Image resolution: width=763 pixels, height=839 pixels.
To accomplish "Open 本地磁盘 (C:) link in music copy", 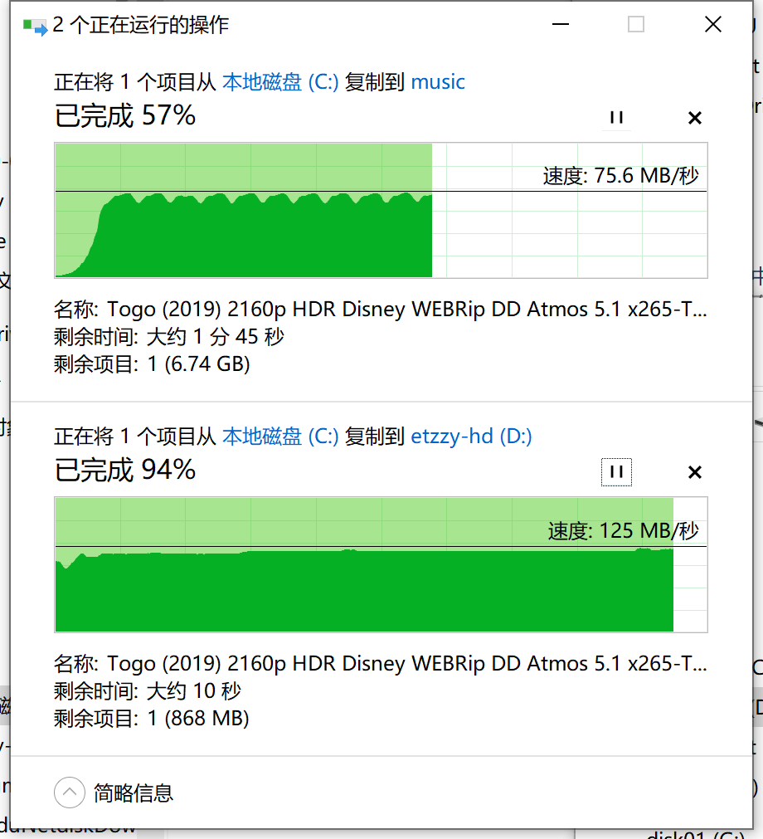I will click(280, 82).
